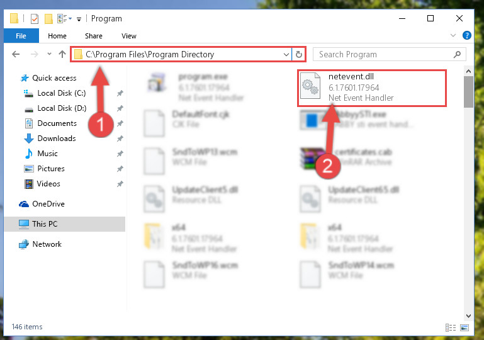484x340 pixels.
Task: Click the Properties quick access icon
Action: (x=35, y=19)
